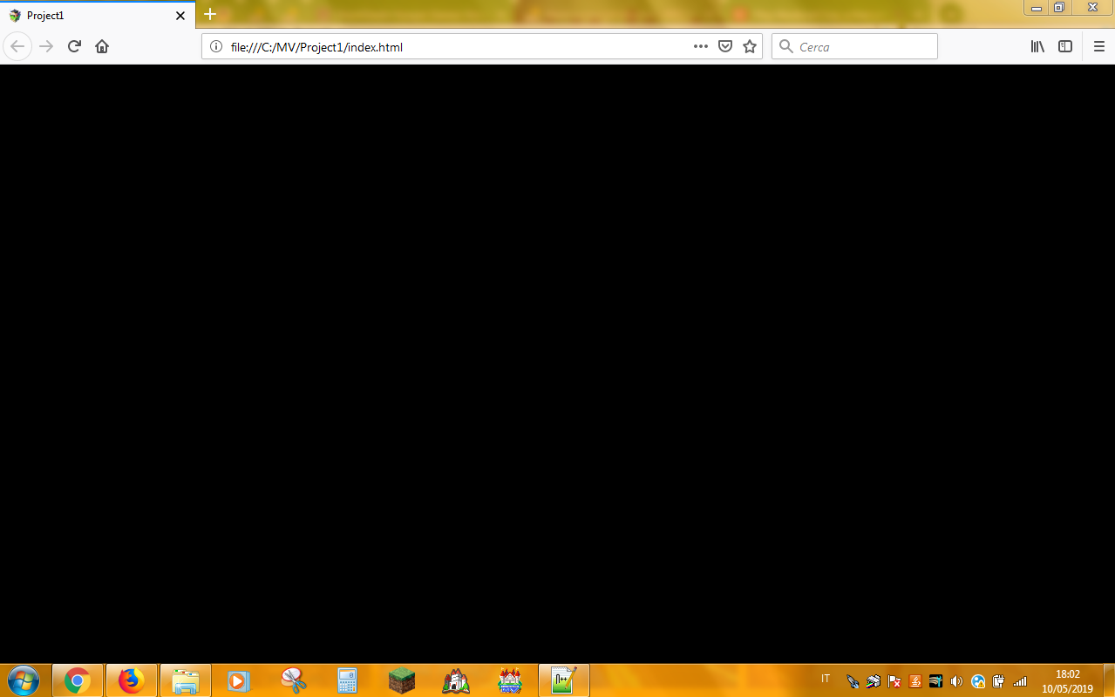Close the Firefox window
The image size is (1115, 697).
tap(1091, 8)
